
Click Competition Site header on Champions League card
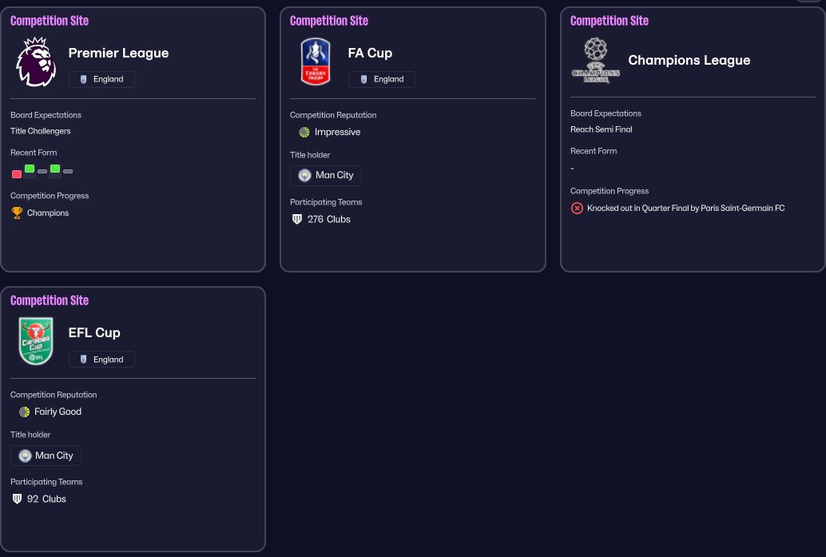[610, 21]
